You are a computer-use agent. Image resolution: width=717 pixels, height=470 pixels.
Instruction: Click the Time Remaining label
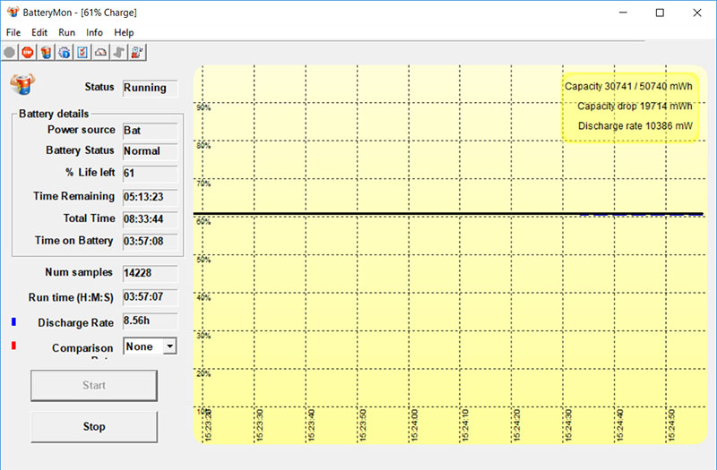74,196
